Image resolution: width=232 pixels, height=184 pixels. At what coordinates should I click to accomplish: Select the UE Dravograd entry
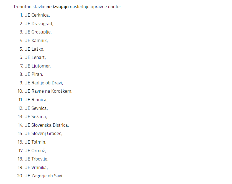tap(39, 24)
